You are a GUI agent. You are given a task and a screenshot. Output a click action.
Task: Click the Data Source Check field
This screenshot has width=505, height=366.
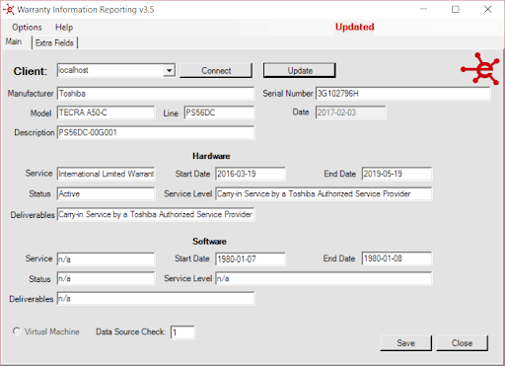[182, 332]
